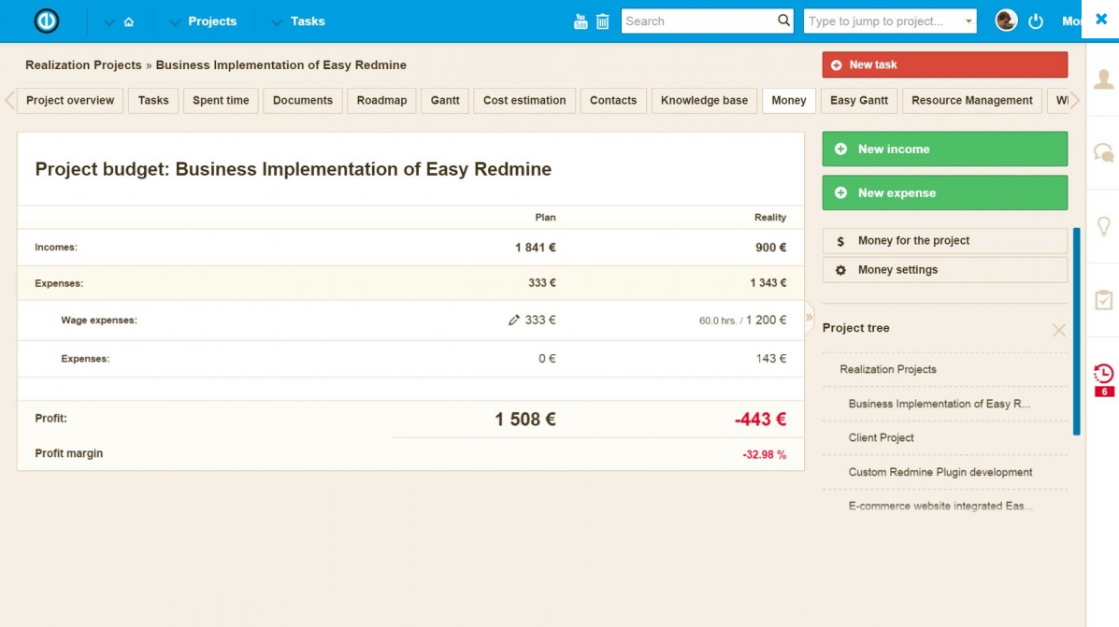Select Realization Projects in project tree
The height and width of the screenshot is (627, 1119).
tap(888, 369)
